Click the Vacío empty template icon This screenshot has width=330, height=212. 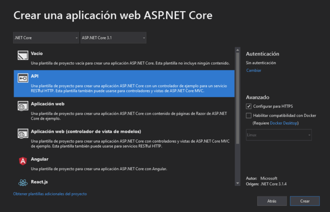(x=23, y=56)
